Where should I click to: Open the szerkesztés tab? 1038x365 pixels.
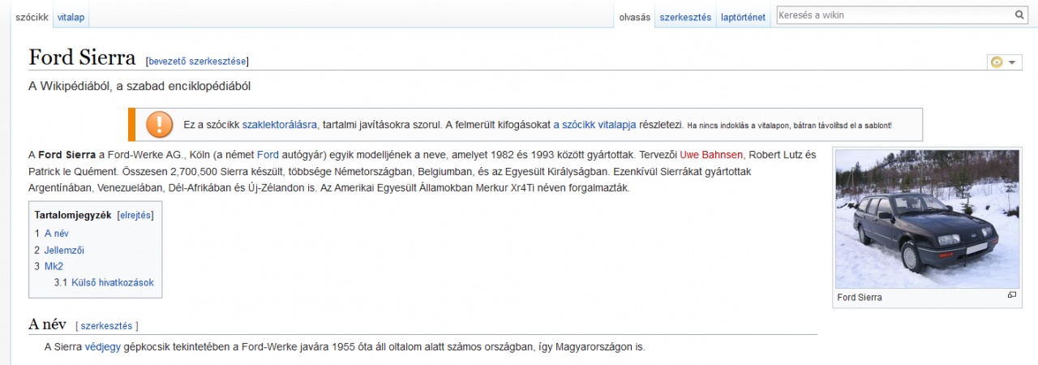click(x=685, y=17)
